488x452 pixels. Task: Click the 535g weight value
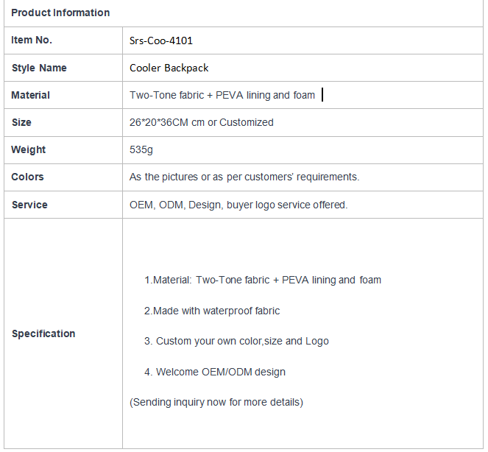click(141, 149)
